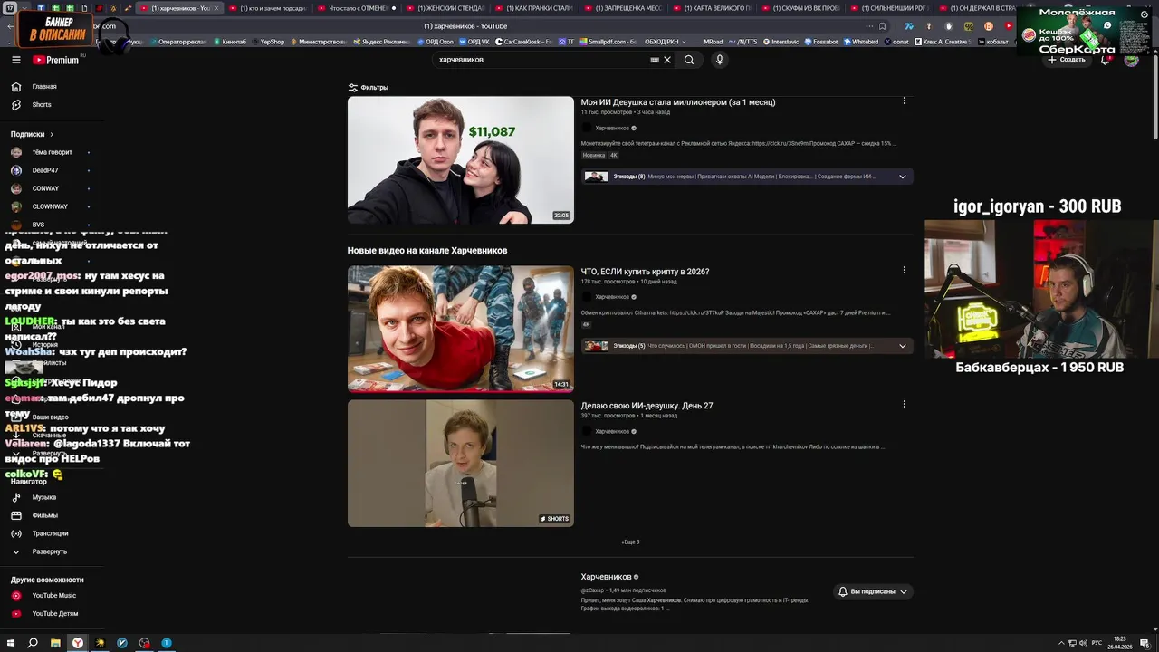Image resolution: width=1159 pixels, height=652 pixels.
Task: Open title Моя ИИ Девушка стала миллионером
Action: (x=678, y=102)
